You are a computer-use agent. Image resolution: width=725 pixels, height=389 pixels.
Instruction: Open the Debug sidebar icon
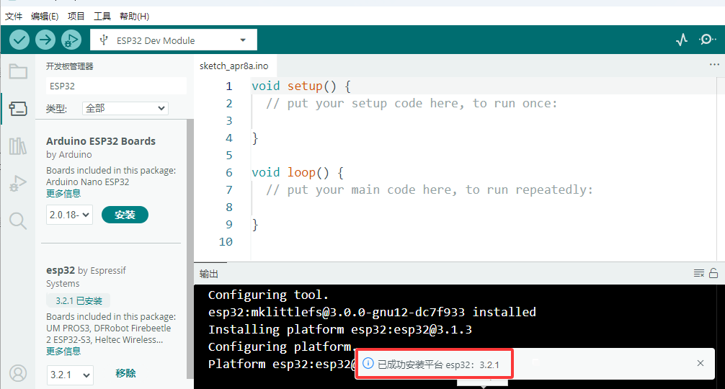point(18,184)
